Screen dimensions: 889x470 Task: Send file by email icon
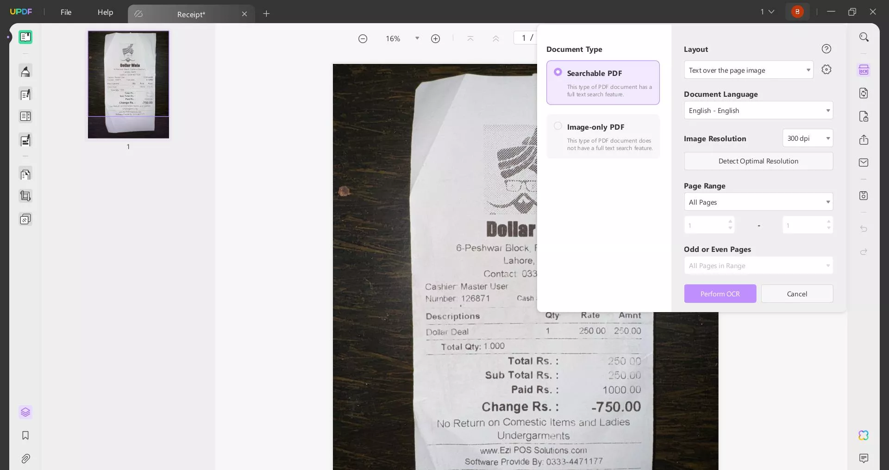864,163
